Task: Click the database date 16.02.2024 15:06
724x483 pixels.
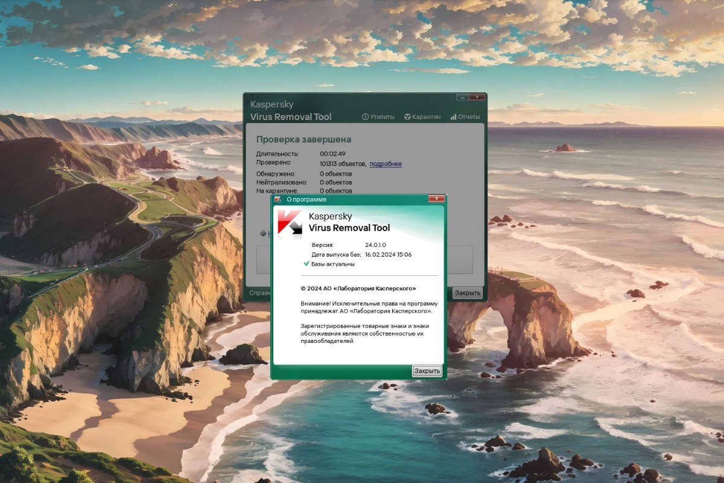Action: [388, 254]
